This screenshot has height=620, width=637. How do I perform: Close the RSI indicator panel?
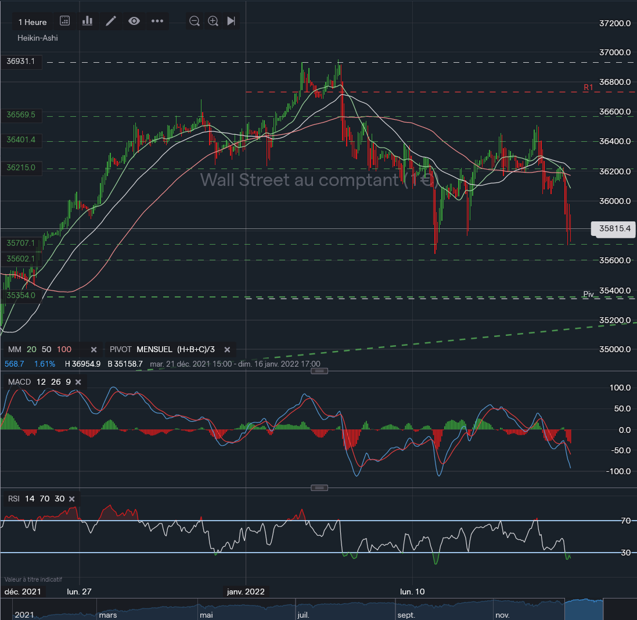click(72, 499)
